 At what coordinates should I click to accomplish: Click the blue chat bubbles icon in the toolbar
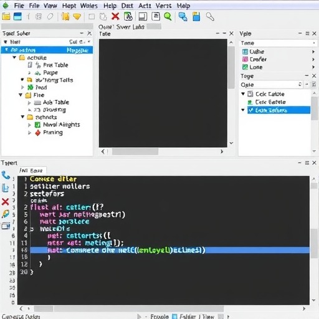pos(183,17)
